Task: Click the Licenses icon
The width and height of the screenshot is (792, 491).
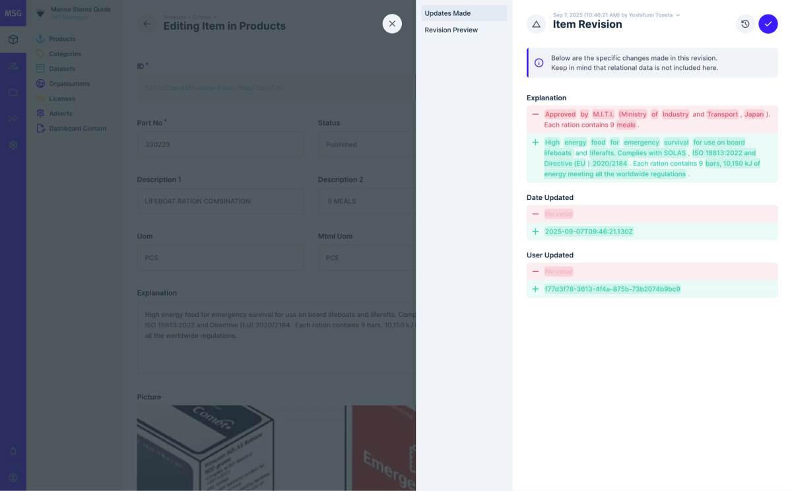Action: (40, 98)
